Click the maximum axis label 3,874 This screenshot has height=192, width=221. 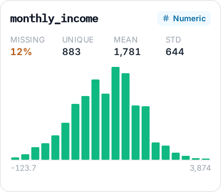click(200, 168)
